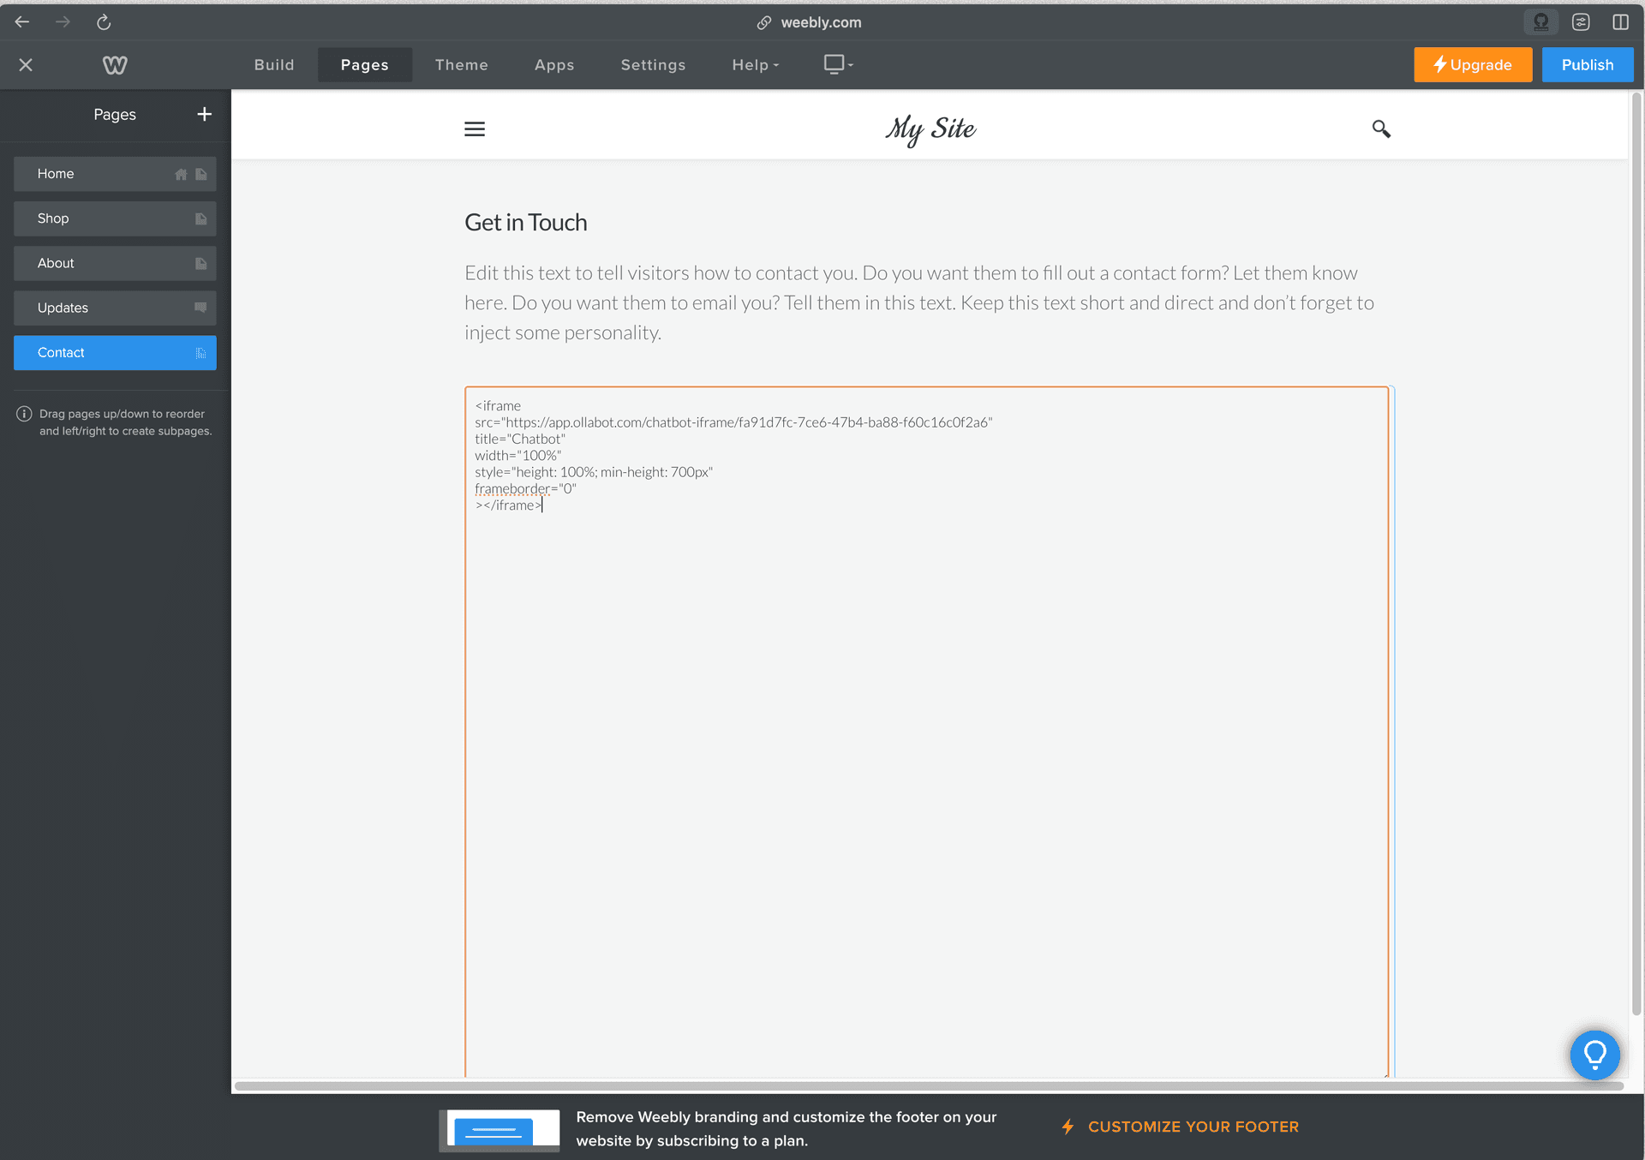Click the Weebly logo icon

point(114,65)
